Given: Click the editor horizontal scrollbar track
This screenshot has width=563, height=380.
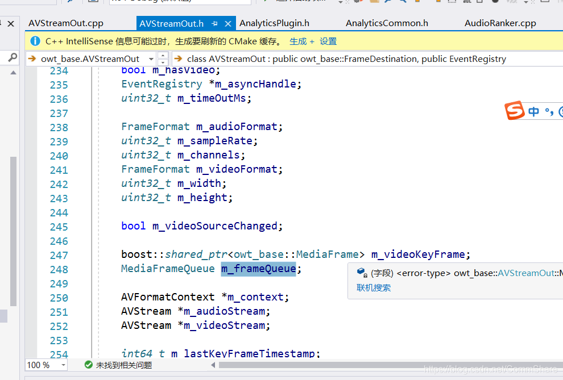Looking at the screenshot, I should point(391,365).
